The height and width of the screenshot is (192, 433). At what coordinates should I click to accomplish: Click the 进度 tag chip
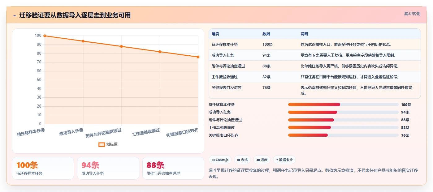pos(262,160)
